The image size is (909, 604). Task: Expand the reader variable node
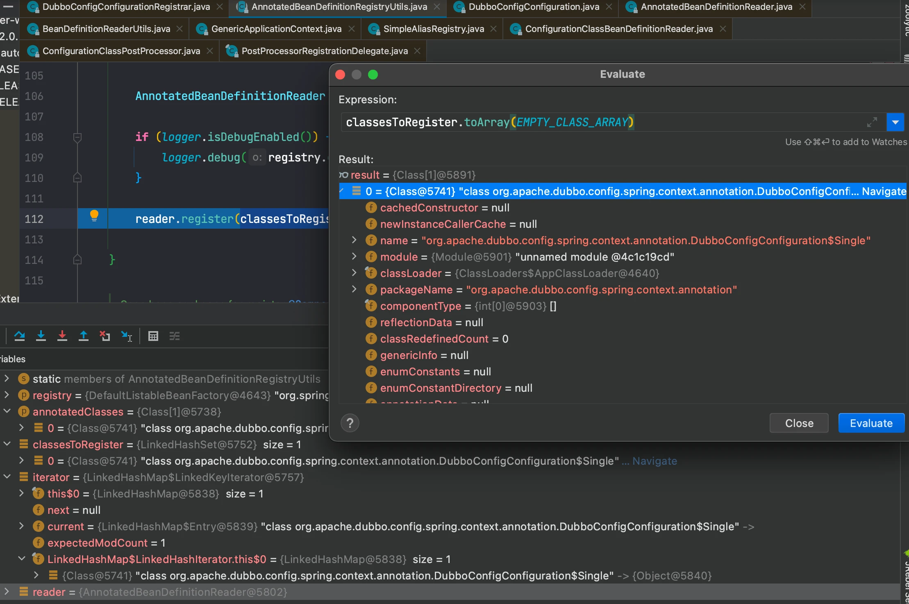pyautogui.click(x=7, y=591)
